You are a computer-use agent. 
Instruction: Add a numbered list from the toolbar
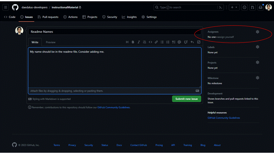point(168,42)
